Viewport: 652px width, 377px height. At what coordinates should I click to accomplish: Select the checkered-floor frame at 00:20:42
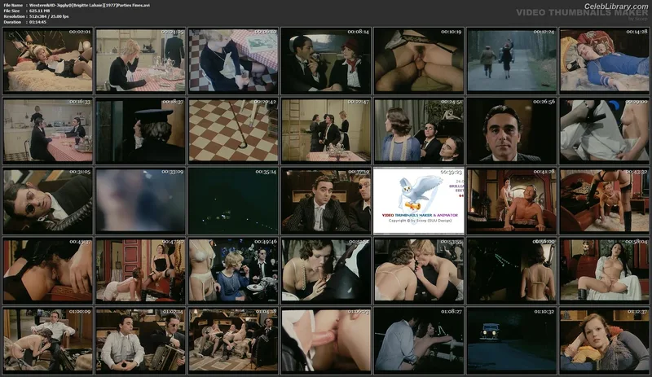[233, 130]
